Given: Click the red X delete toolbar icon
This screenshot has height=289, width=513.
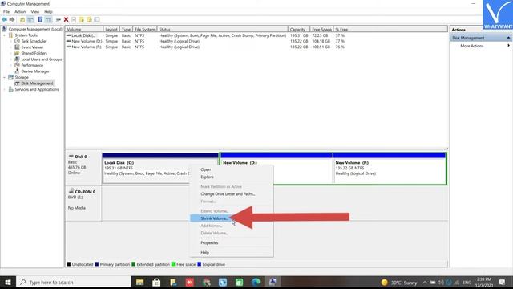Looking at the screenshot, I should 66,19.
